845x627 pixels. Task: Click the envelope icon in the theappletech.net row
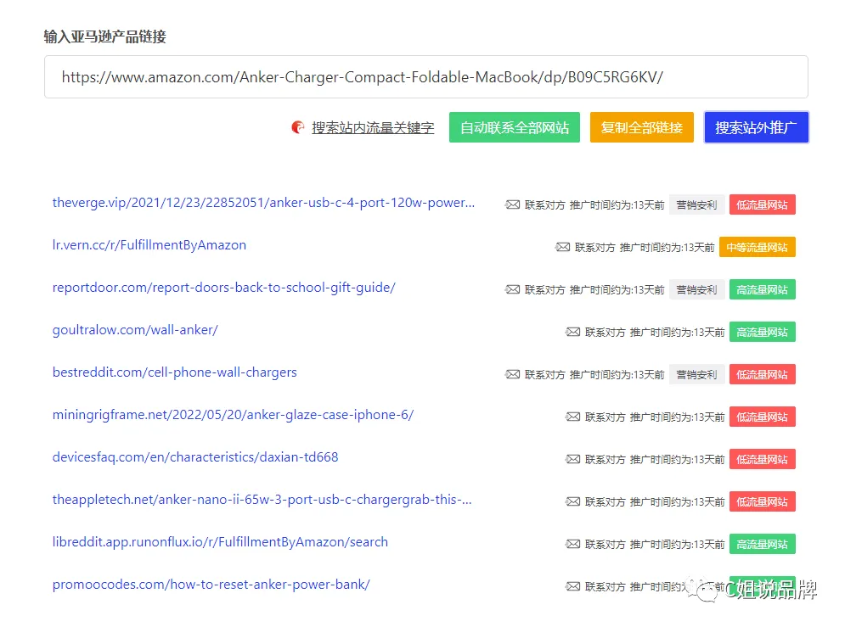(573, 501)
